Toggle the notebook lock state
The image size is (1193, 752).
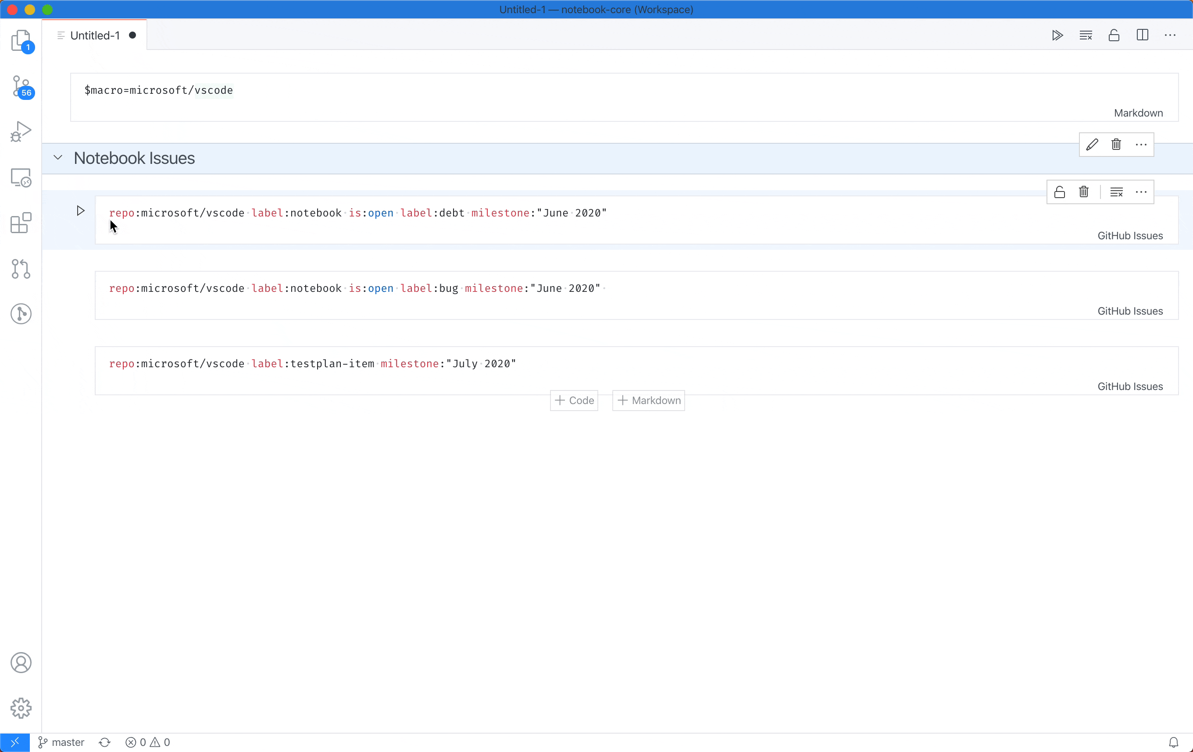coord(1114,35)
